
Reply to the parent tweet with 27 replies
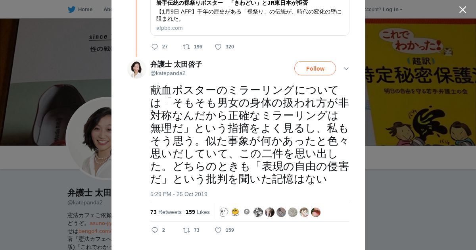click(155, 47)
